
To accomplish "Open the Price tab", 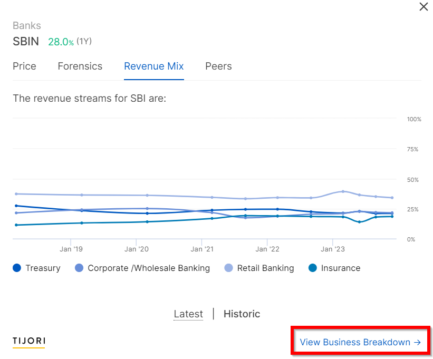I will click(x=24, y=66).
